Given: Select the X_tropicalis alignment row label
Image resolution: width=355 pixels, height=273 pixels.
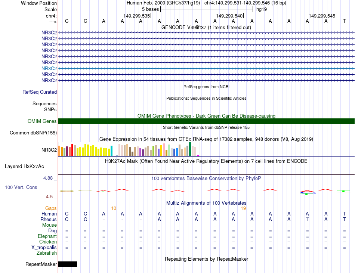Looking at the screenshot, I should click(x=44, y=248).
